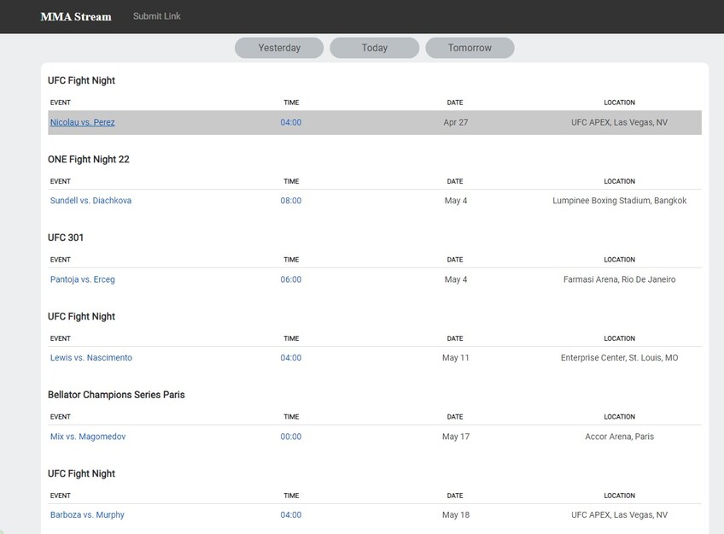Click the Farmasi Arena, Rio De Janeiro location
This screenshot has width=724, height=534.
point(619,279)
